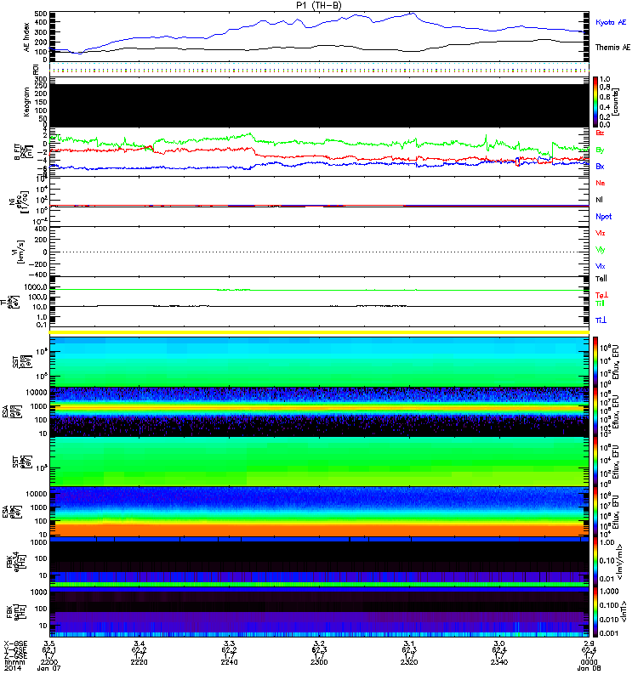Click the red Ne legend label
This screenshot has height=680, width=638.
pyautogui.click(x=600, y=183)
